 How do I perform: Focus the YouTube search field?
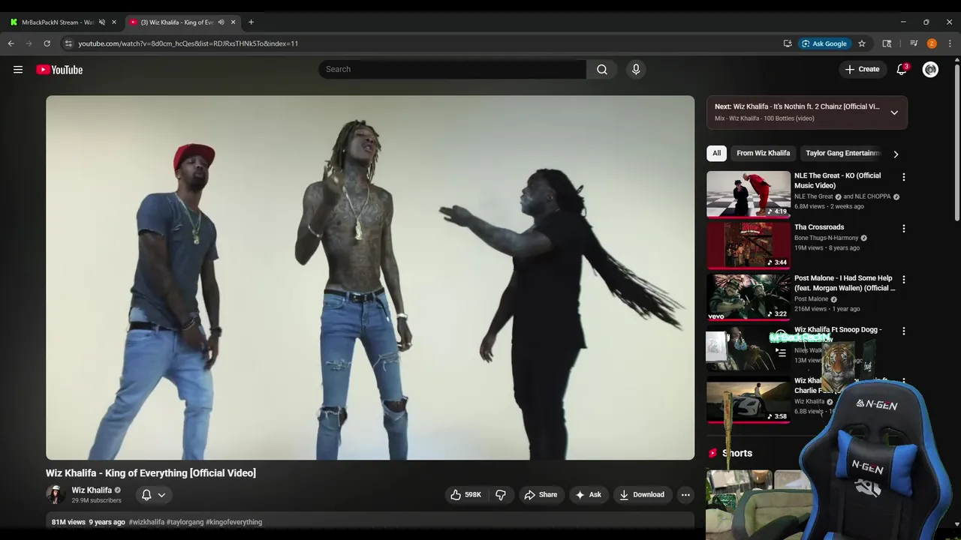(x=452, y=69)
